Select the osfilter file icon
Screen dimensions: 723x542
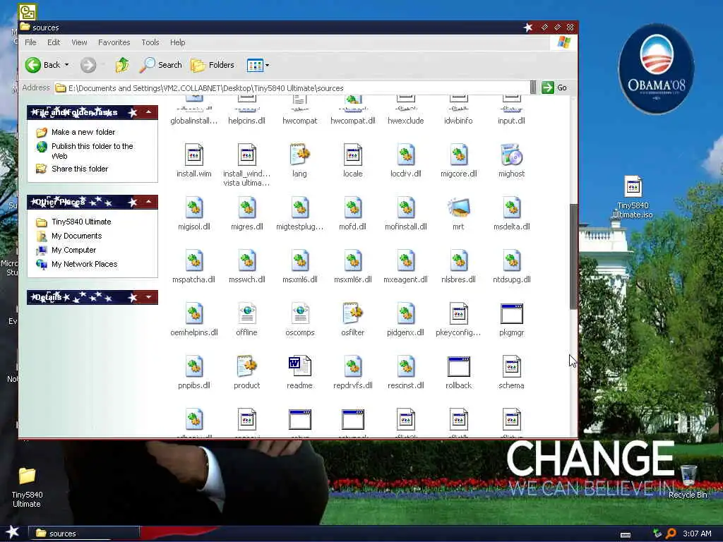pos(353,314)
